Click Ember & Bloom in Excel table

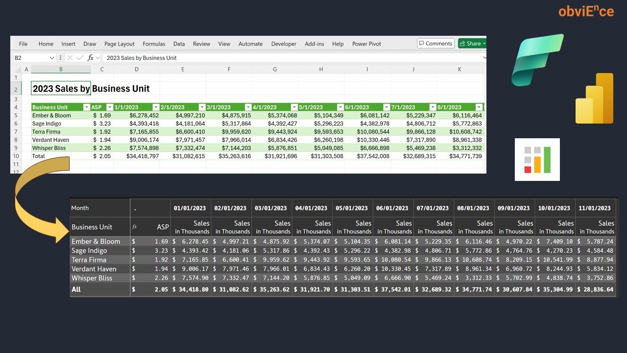tap(51, 116)
